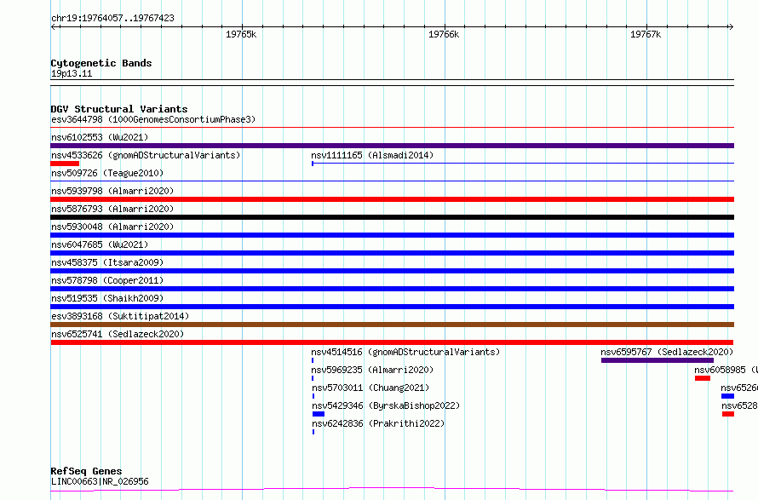Click the ruler's right arrow end

click(x=731, y=27)
